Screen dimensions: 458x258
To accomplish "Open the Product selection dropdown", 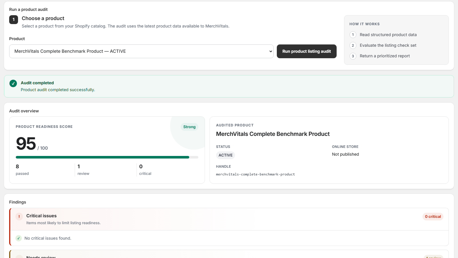I will click(141, 51).
